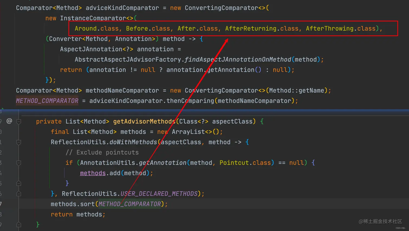Viewport: 409px width, 231px height.
Task: Click METHOD_COMPARATOR inside methods.sort call
Action: pyautogui.click(x=130, y=204)
